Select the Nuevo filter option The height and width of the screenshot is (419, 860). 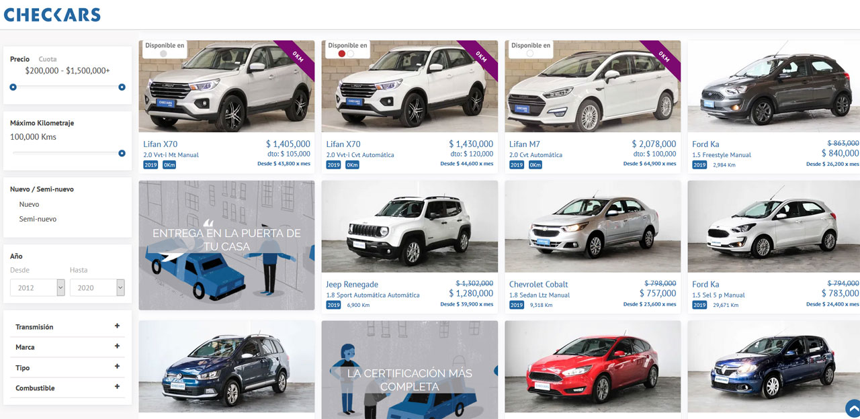click(29, 204)
